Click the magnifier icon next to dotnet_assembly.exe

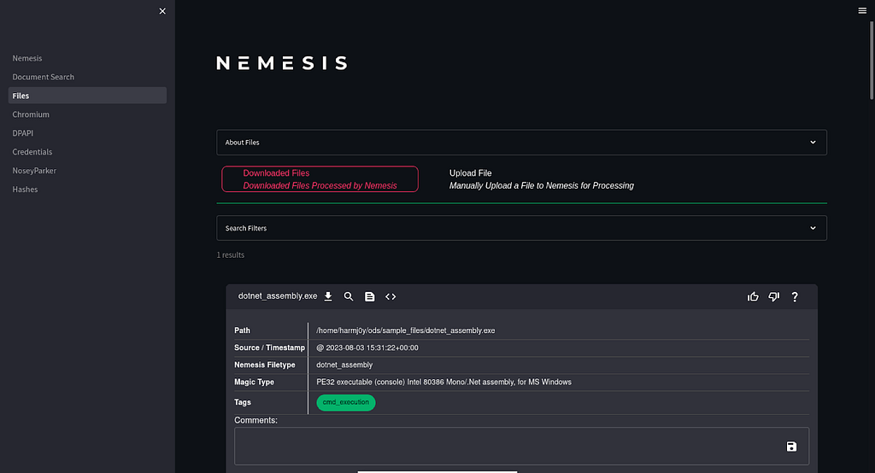349,297
